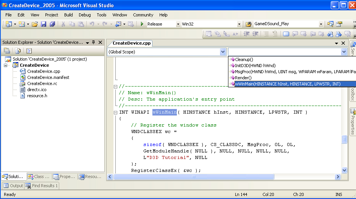Open the Properties Window toolbar icon at top right
This screenshot has height=199, width=356.
339,24
